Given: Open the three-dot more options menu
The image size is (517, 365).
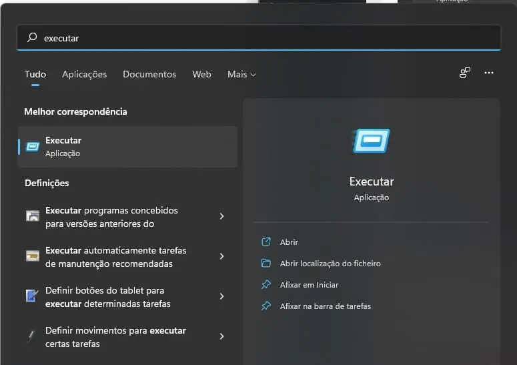Looking at the screenshot, I should pyautogui.click(x=489, y=73).
